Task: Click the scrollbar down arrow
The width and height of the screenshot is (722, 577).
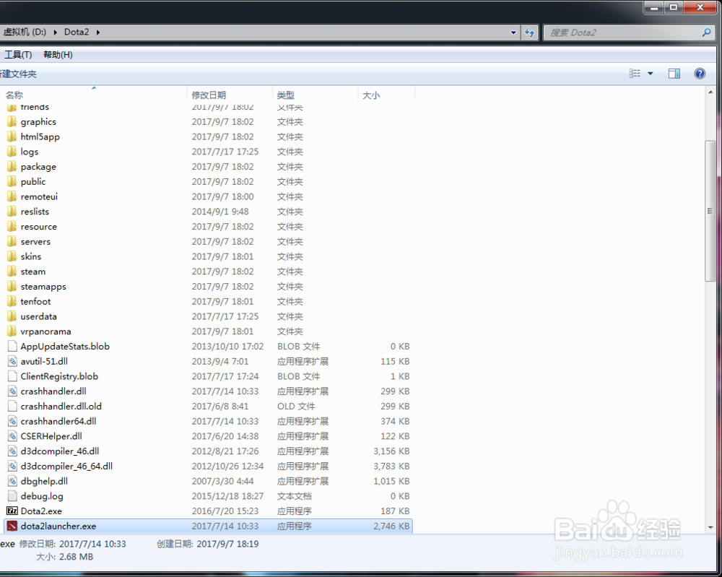Action: coord(710,527)
